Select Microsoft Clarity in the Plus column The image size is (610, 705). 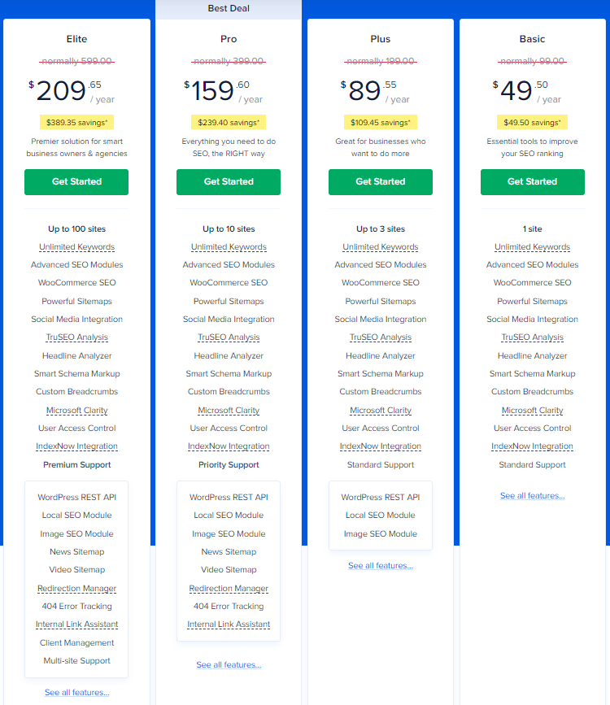tap(381, 411)
